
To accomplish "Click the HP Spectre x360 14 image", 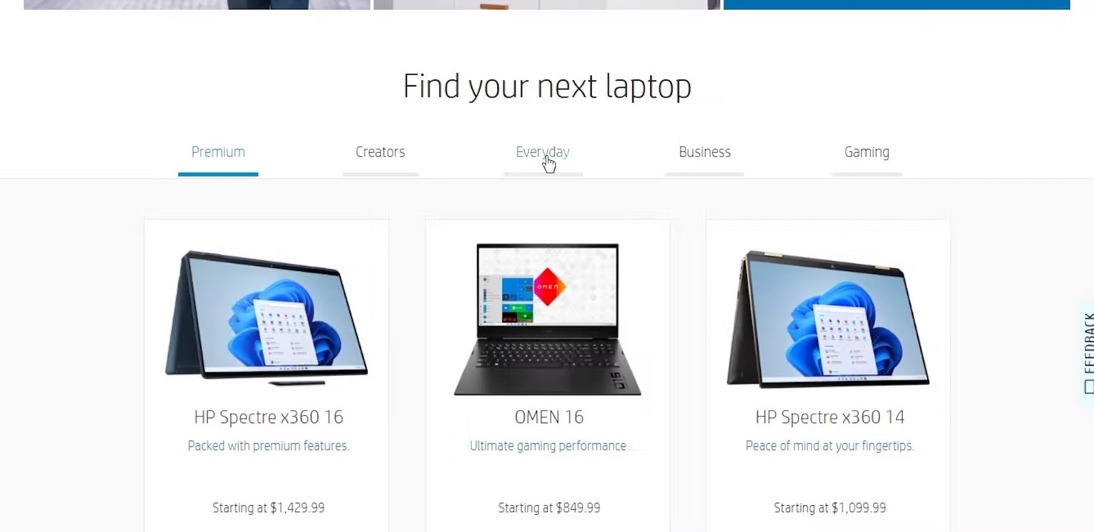I will coord(828,319).
